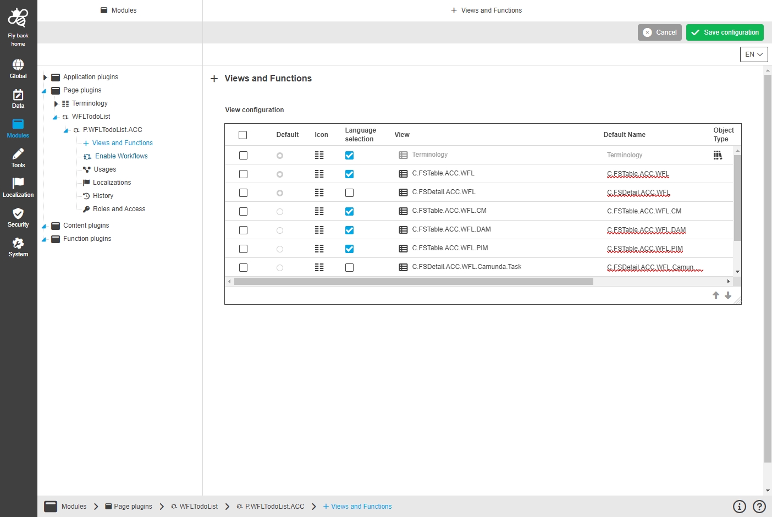Move selected view down with arrow
This screenshot has height=517, width=772.
pos(728,296)
